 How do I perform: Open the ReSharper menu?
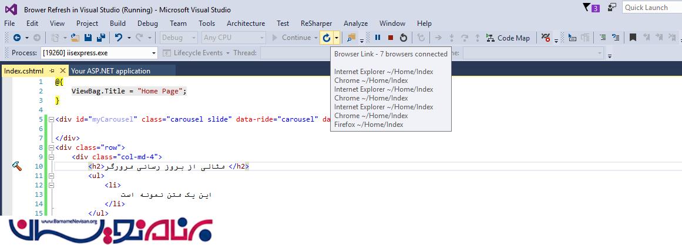316,24
